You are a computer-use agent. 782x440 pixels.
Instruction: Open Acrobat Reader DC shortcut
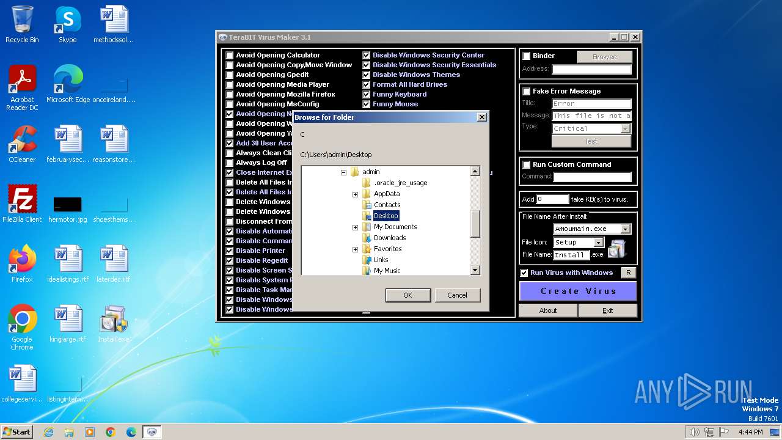[22, 88]
